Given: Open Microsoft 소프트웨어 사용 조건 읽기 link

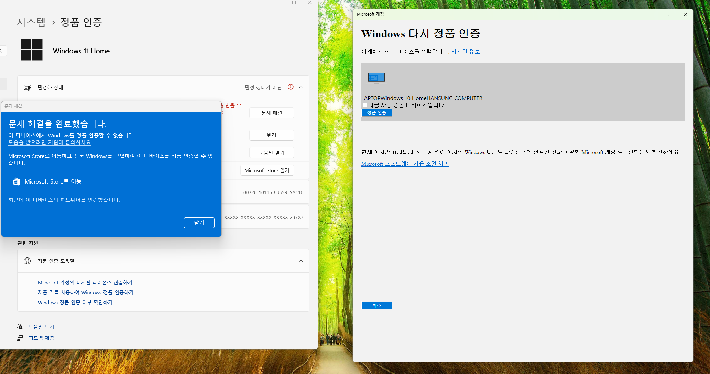Looking at the screenshot, I should pyautogui.click(x=405, y=164).
